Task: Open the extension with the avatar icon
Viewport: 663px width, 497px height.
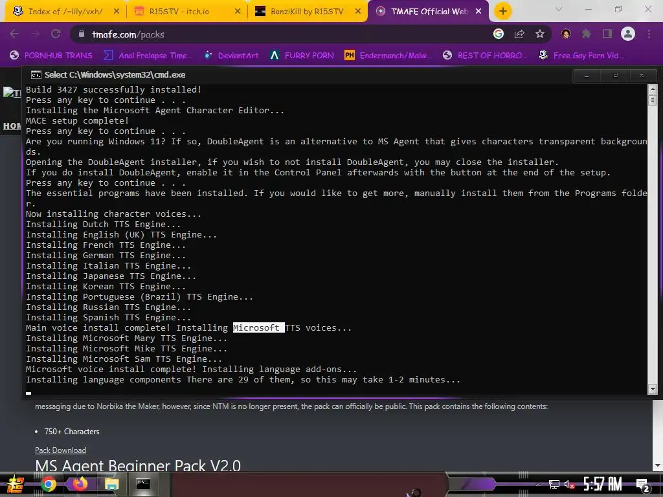Action: point(566,34)
